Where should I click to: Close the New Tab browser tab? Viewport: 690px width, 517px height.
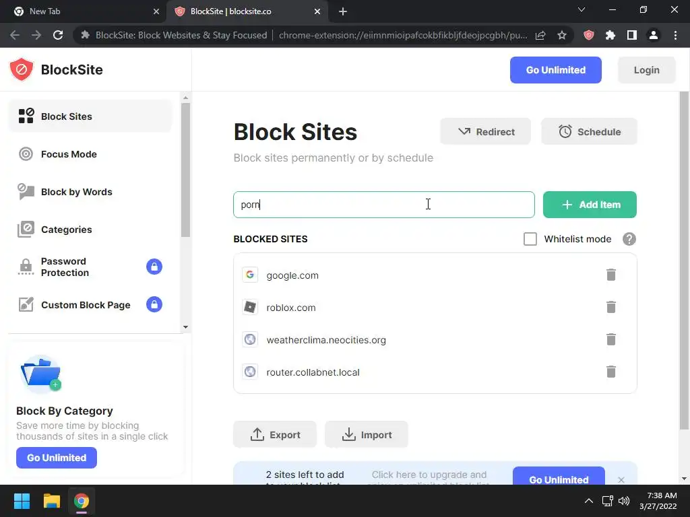pos(156,11)
